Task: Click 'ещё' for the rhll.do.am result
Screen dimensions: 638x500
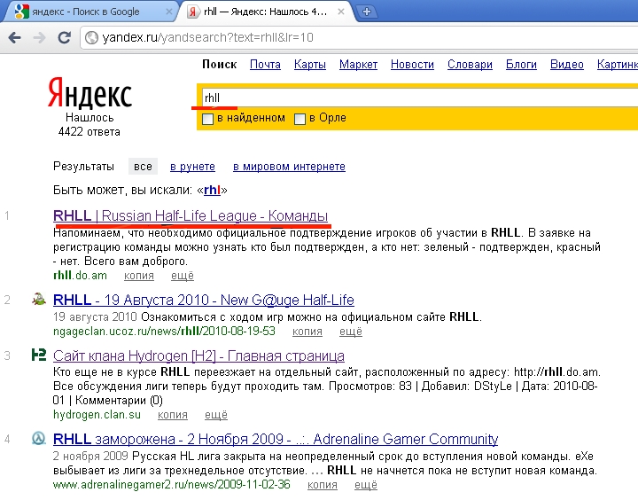Action: 183,276
